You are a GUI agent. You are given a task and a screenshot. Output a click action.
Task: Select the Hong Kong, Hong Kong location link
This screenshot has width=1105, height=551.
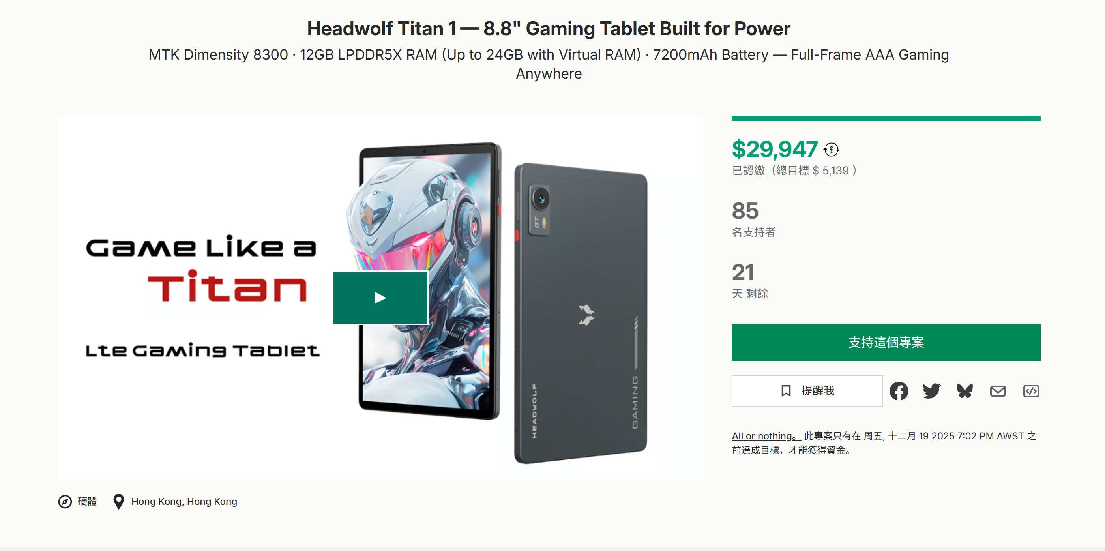[x=184, y=501]
